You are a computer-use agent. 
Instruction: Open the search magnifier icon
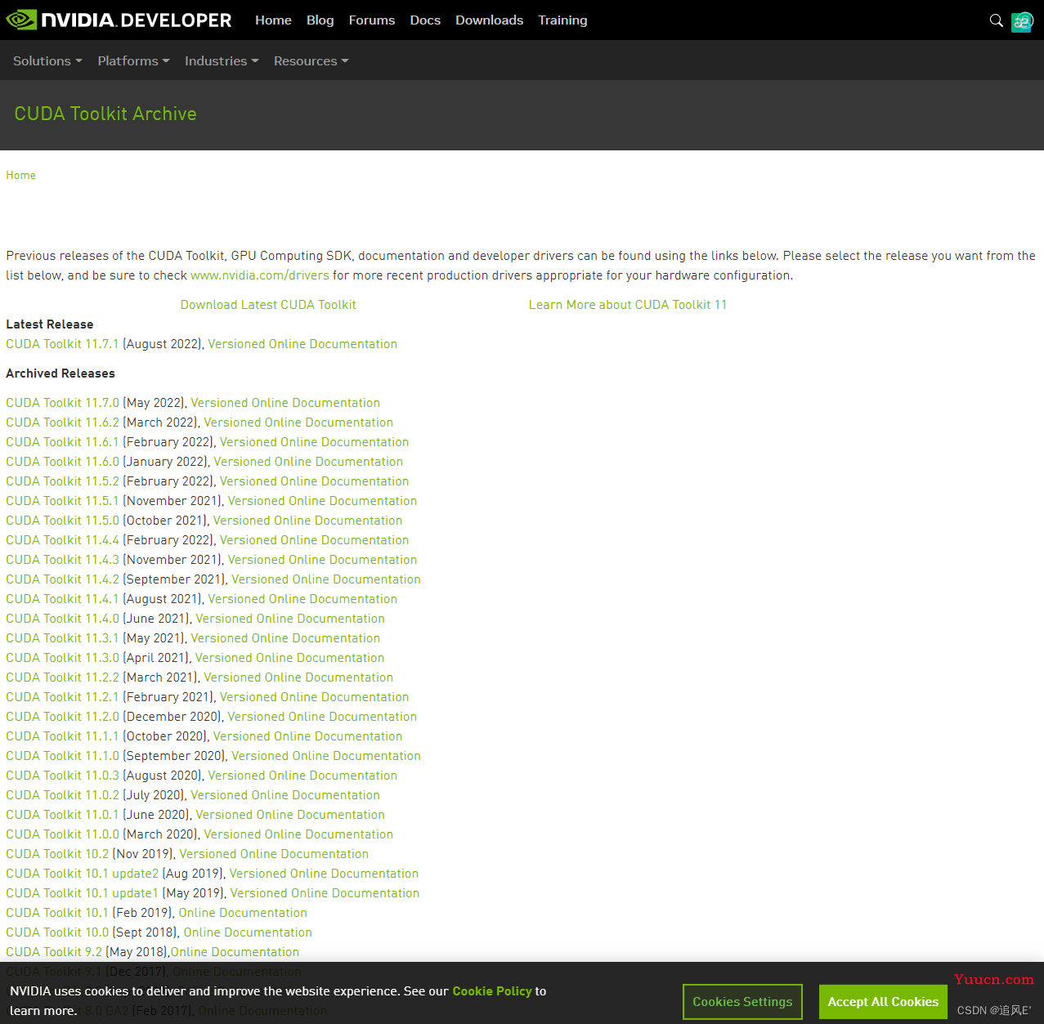click(x=996, y=20)
